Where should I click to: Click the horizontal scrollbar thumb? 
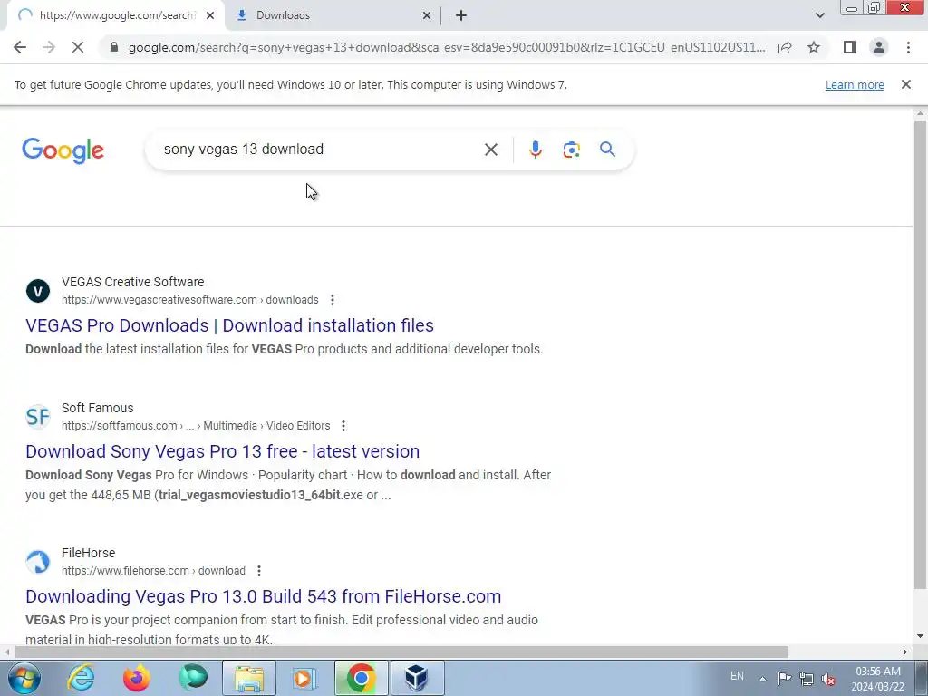(x=401, y=652)
